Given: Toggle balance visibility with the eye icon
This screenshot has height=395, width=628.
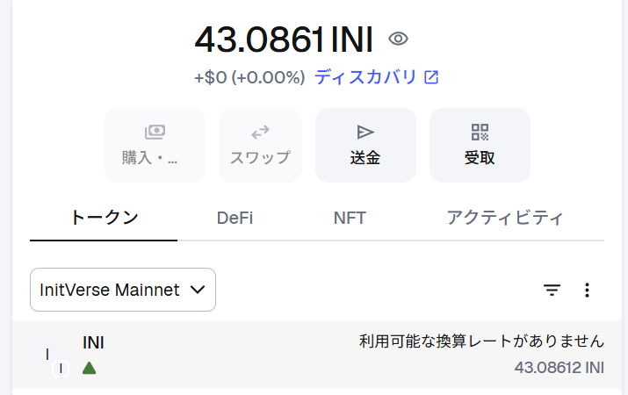Looking at the screenshot, I should 399,39.
